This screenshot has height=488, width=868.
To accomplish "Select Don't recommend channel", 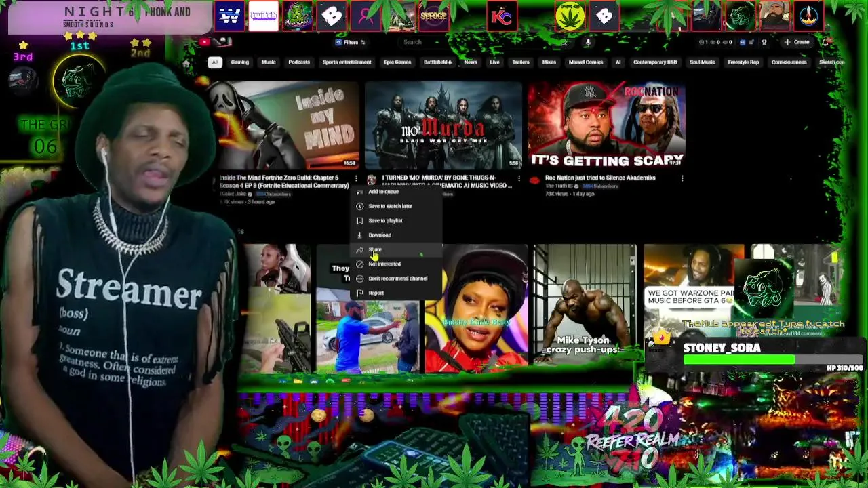I will click(397, 279).
